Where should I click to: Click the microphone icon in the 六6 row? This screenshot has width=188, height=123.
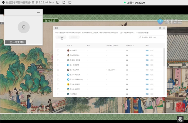(127, 94)
